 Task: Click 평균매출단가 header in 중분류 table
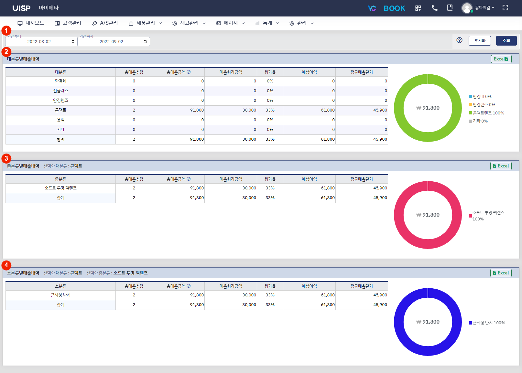[362, 179]
